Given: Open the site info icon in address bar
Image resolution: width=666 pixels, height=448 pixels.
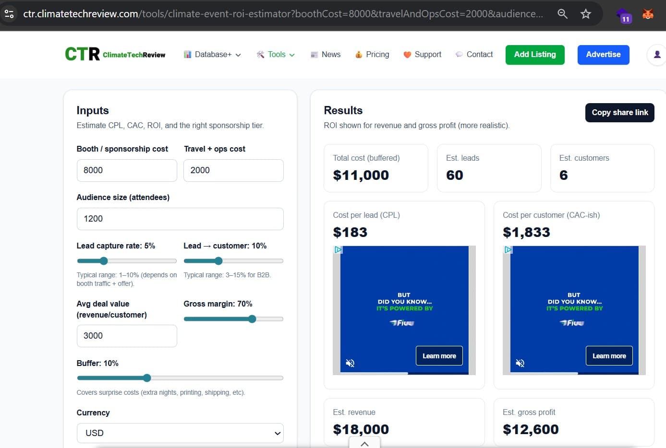Looking at the screenshot, I should [x=9, y=13].
